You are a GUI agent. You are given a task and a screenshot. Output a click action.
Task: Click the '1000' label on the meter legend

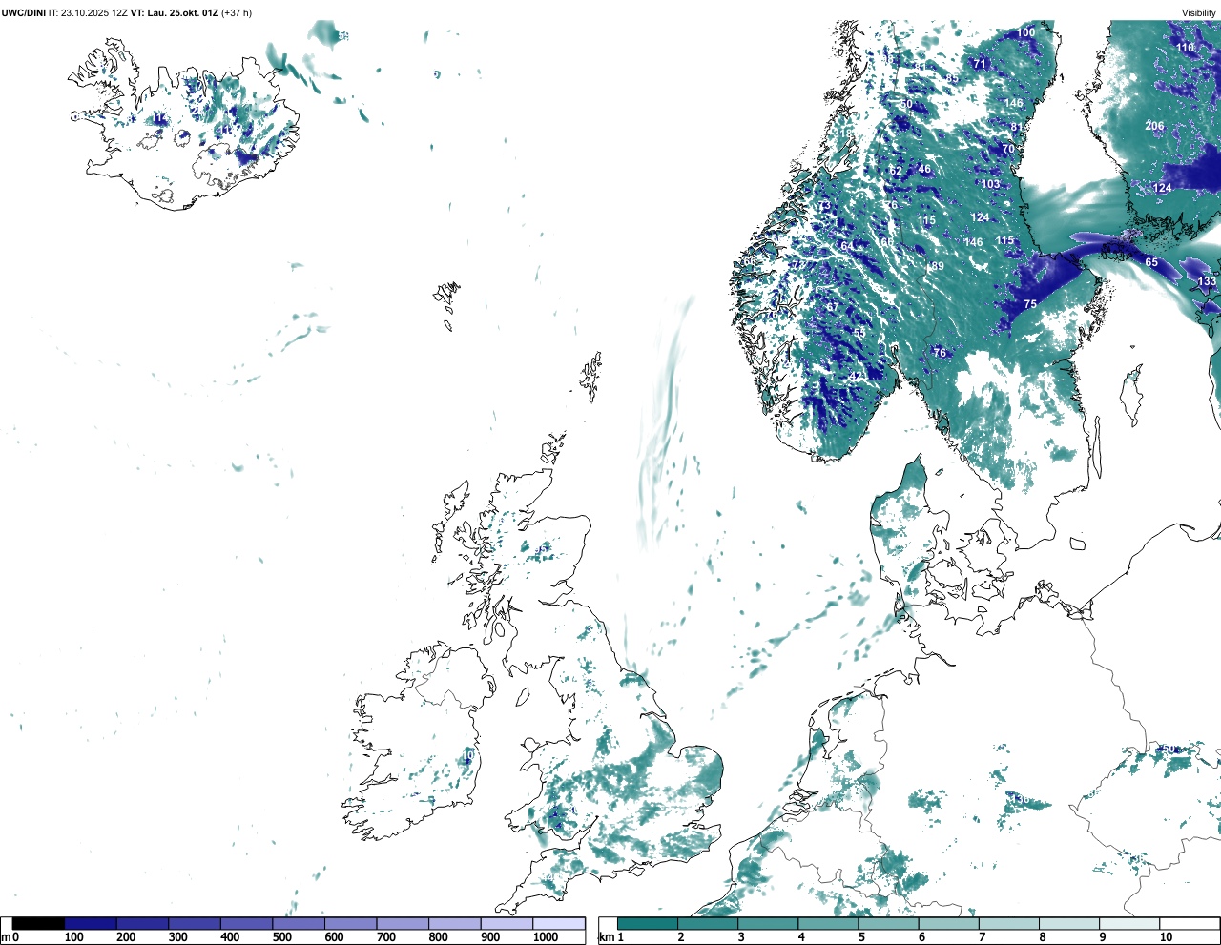[546, 937]
